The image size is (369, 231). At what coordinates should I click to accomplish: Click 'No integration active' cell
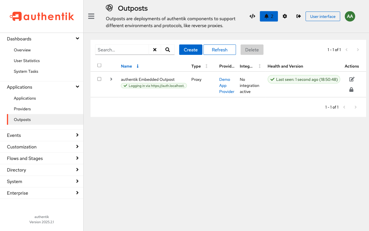coord(249,85)
